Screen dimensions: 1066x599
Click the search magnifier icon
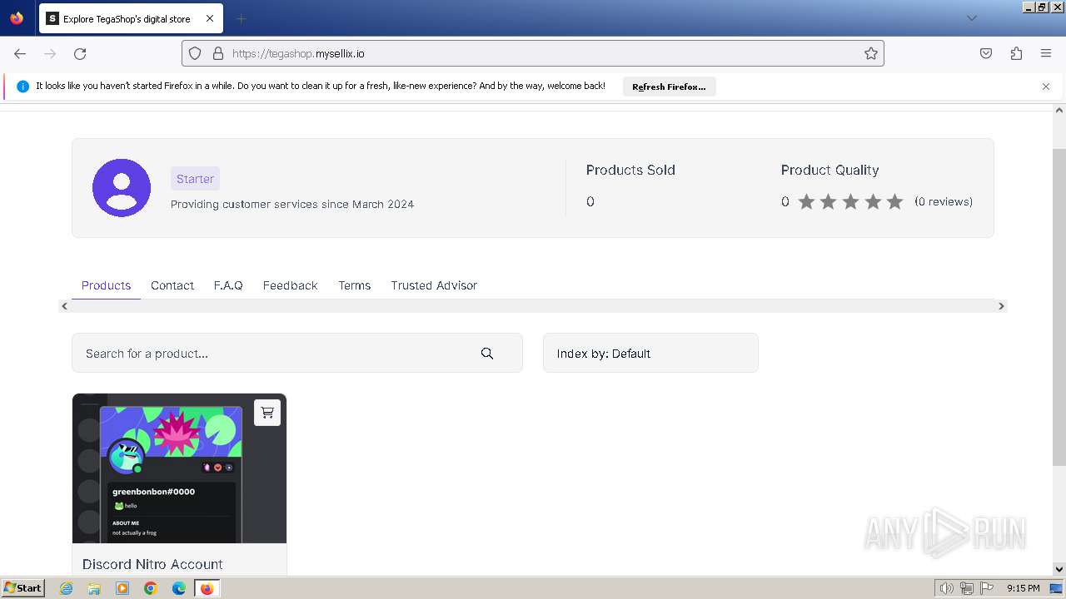487,354
